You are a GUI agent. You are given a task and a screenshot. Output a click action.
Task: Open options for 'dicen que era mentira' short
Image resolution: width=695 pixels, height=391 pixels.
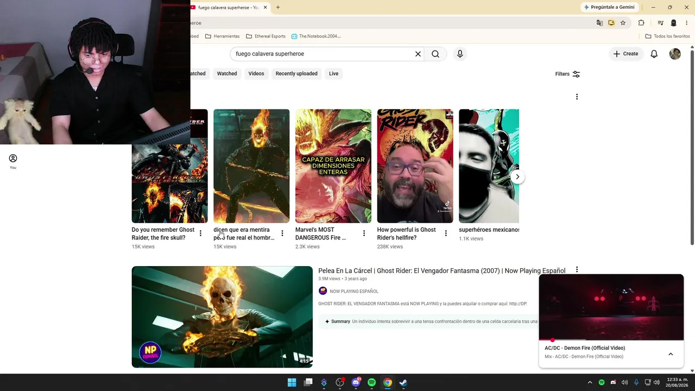point(282,234)
